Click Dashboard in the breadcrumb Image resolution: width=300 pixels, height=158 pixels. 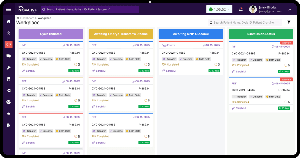pyautogui.click(x=27, y=18)
